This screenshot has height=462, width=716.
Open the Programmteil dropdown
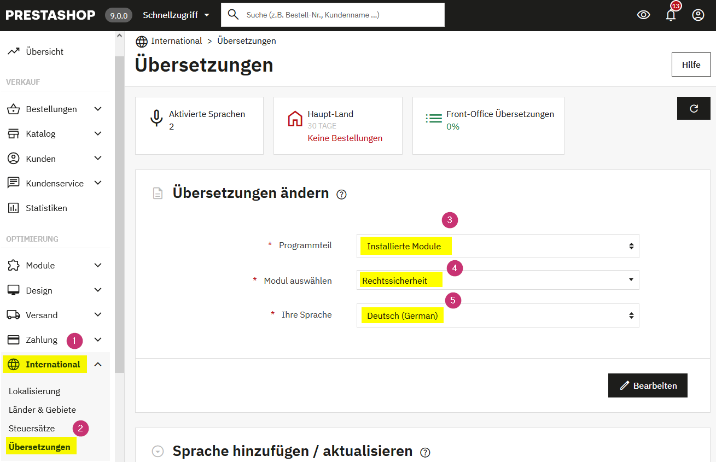[x=497, y=246]
